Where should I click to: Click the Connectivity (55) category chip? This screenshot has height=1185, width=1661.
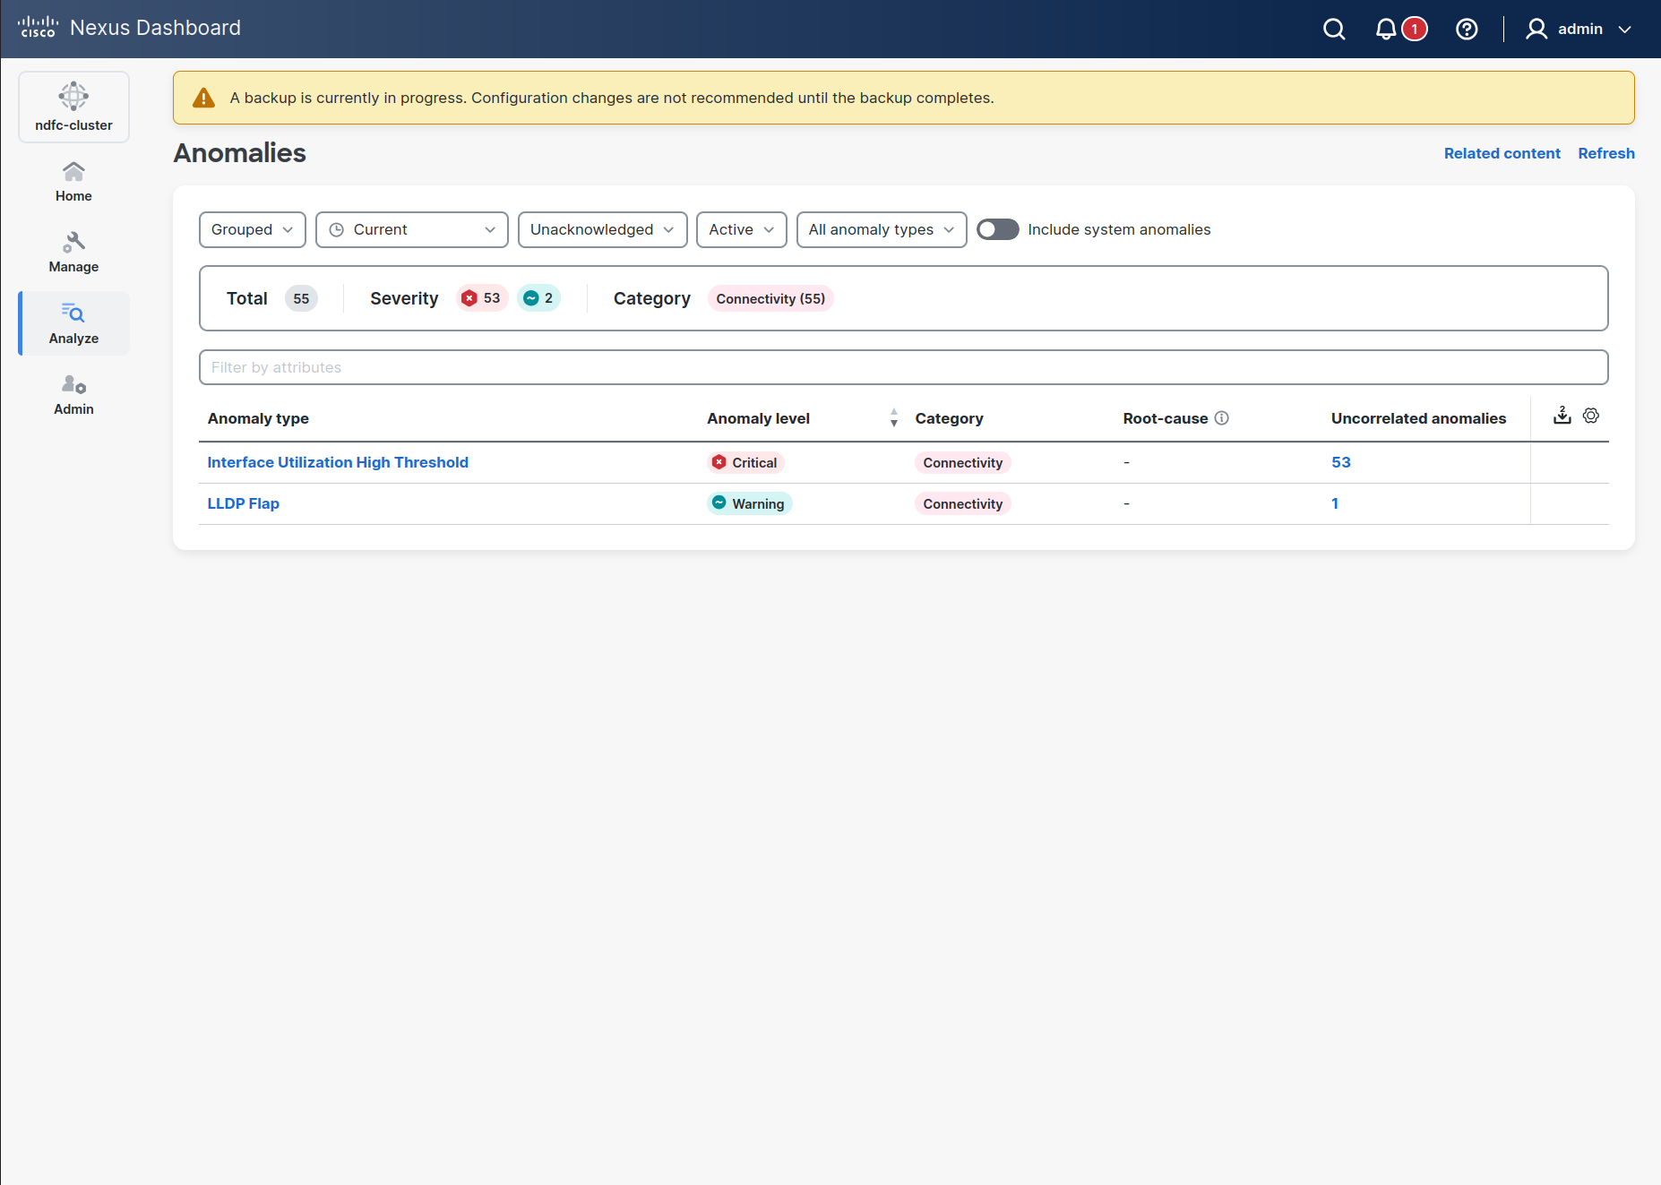pos(770,298)
